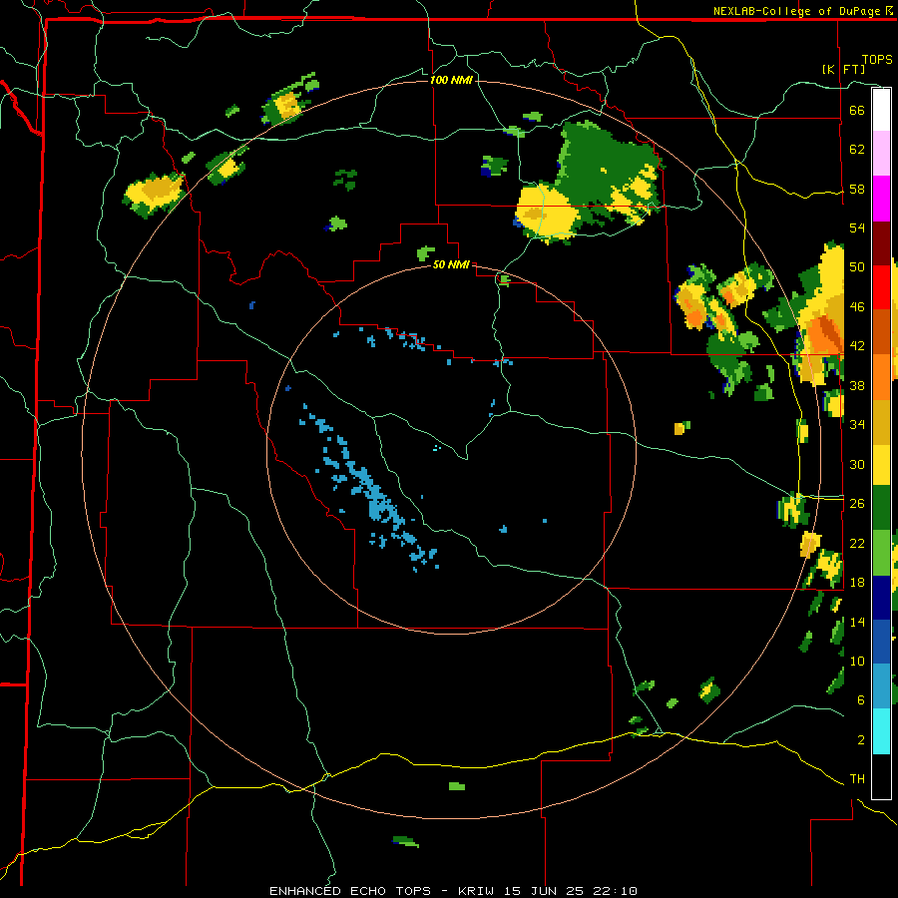The height and width of the screenshot is (898, 898).
Task: Click the "6" legend value
Action: 861,700
